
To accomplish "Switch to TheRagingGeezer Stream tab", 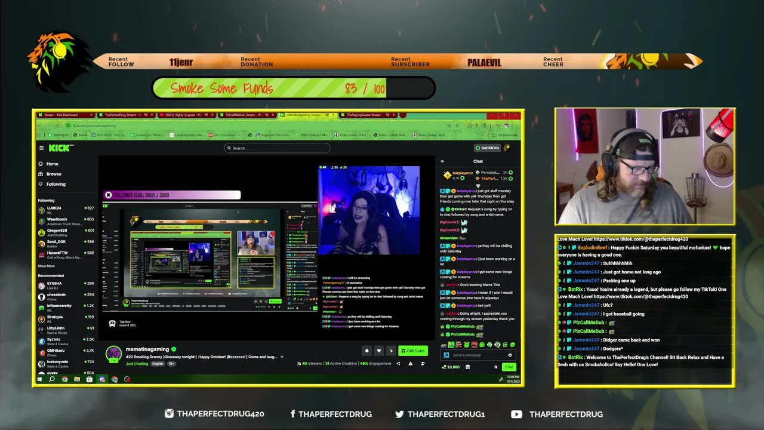I will click(368, 115).
